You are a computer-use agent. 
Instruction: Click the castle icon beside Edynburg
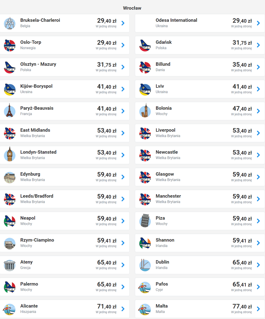10,177
